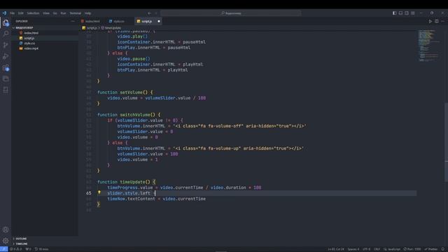Click the notifications bell in the status bar
This screenshot has width=448, height=252.
[x=443, y=249]
